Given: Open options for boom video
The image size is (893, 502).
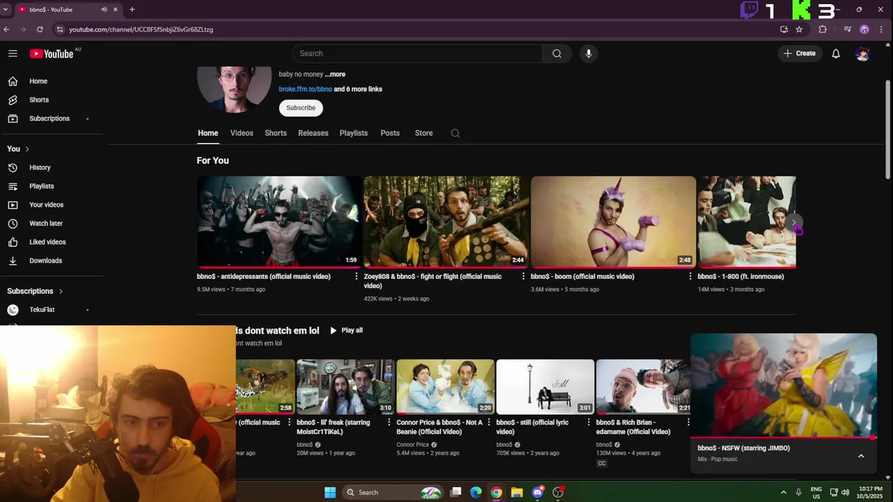Looking at the screenshot, I should [x=690, y=277].
